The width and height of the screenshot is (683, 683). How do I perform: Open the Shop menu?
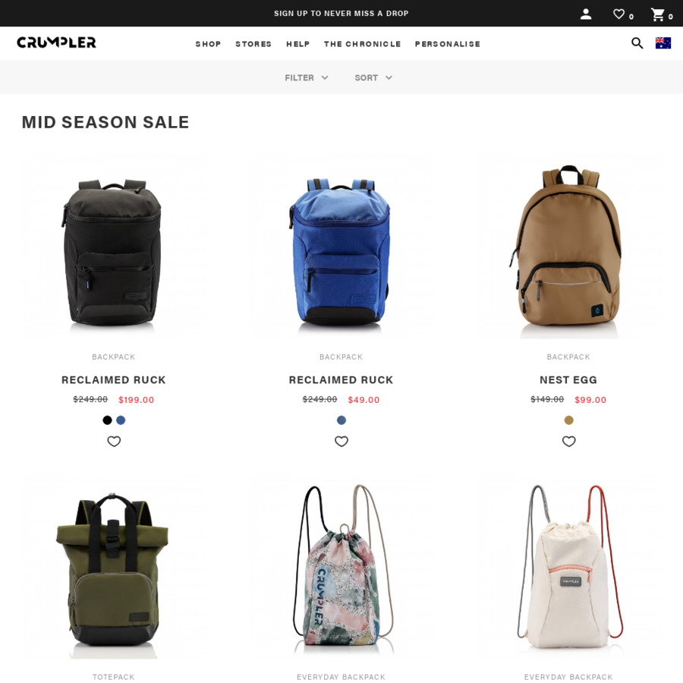[x=208, y=44]
